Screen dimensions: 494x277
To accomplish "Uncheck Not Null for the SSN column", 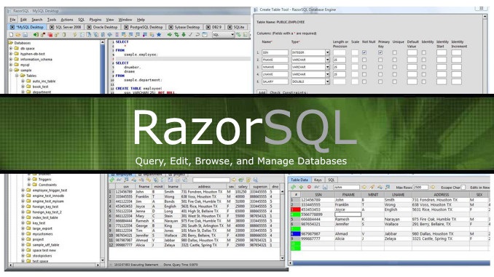I will coord(364,52).
